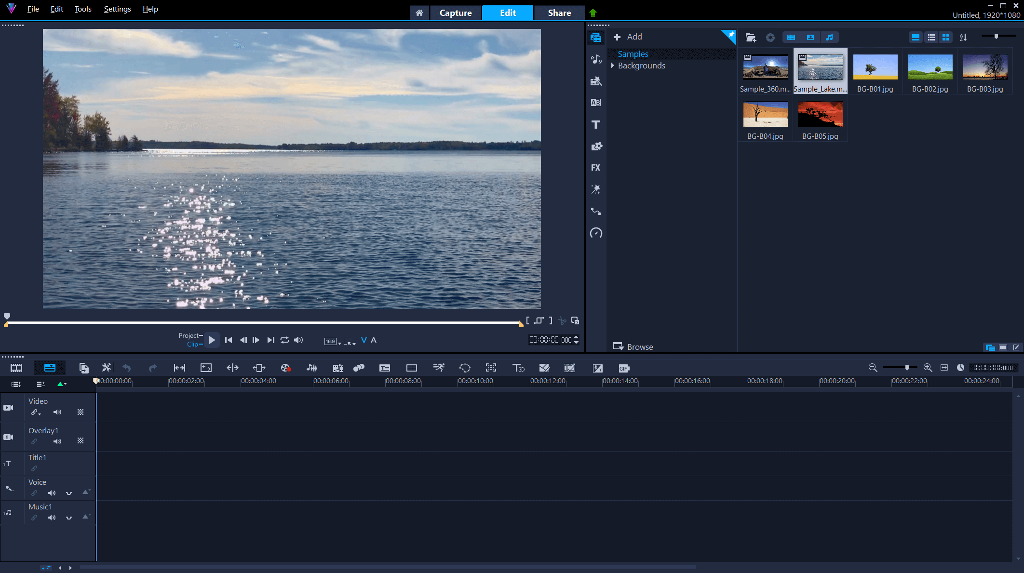Open the Settings menu

tap(117, 9)
